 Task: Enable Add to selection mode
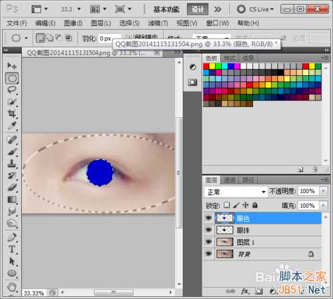[x=50, y=38]
